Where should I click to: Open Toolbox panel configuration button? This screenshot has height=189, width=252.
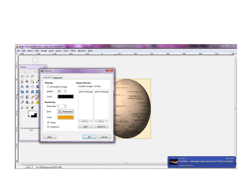point(45,67)
